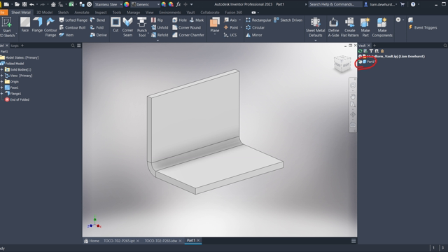
Task: Select the Hole tool
Action: (x=179, y=20)
